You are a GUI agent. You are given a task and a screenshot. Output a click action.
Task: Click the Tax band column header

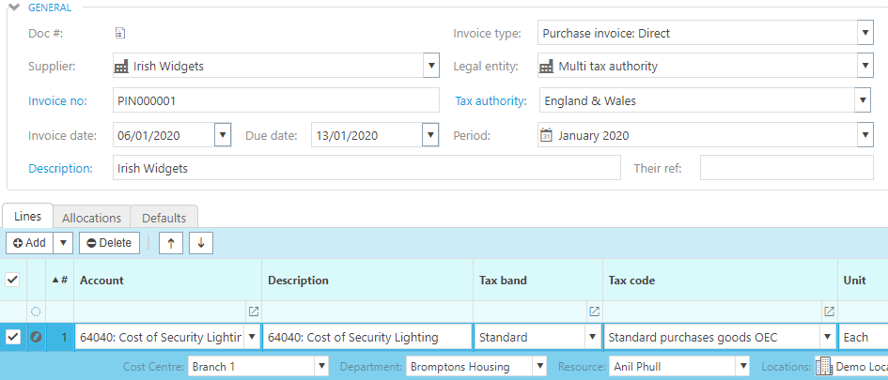pos(538,280)
